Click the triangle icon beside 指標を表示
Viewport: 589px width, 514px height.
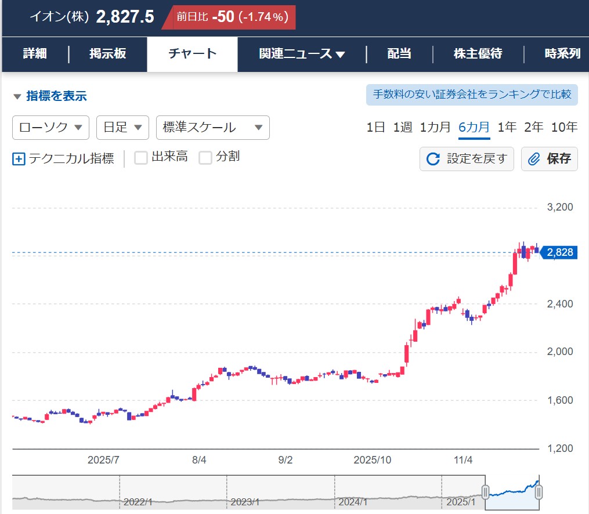click(x=17, y=96)
